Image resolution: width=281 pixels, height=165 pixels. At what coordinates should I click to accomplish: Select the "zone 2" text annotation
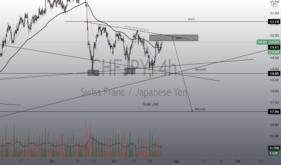click(x=191, y=19)
